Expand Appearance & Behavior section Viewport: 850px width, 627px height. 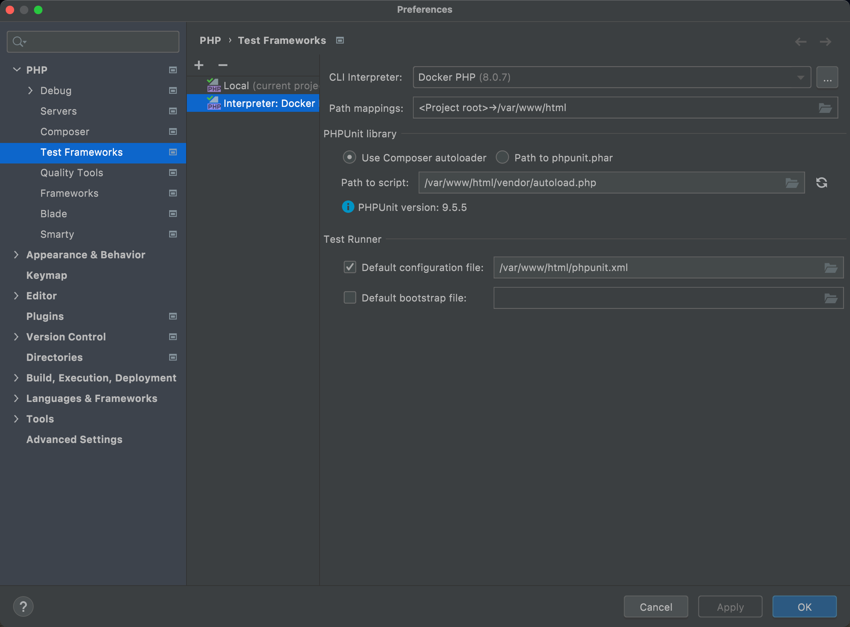point(16,255)
